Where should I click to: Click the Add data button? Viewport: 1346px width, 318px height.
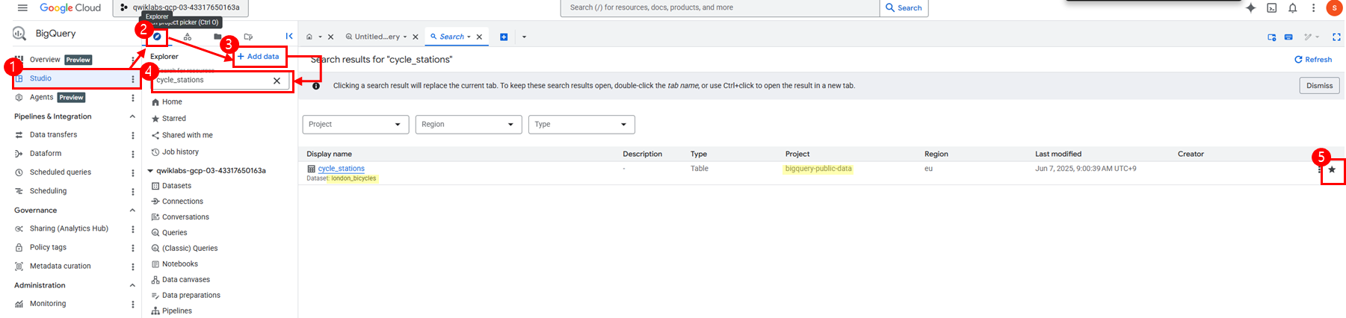coord(259,57)
